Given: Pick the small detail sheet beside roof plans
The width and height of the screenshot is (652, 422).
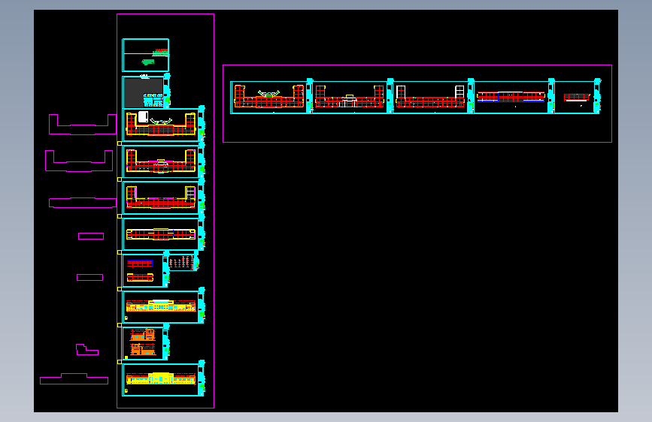Looking at the screenshot, I should tap(183, 261).
